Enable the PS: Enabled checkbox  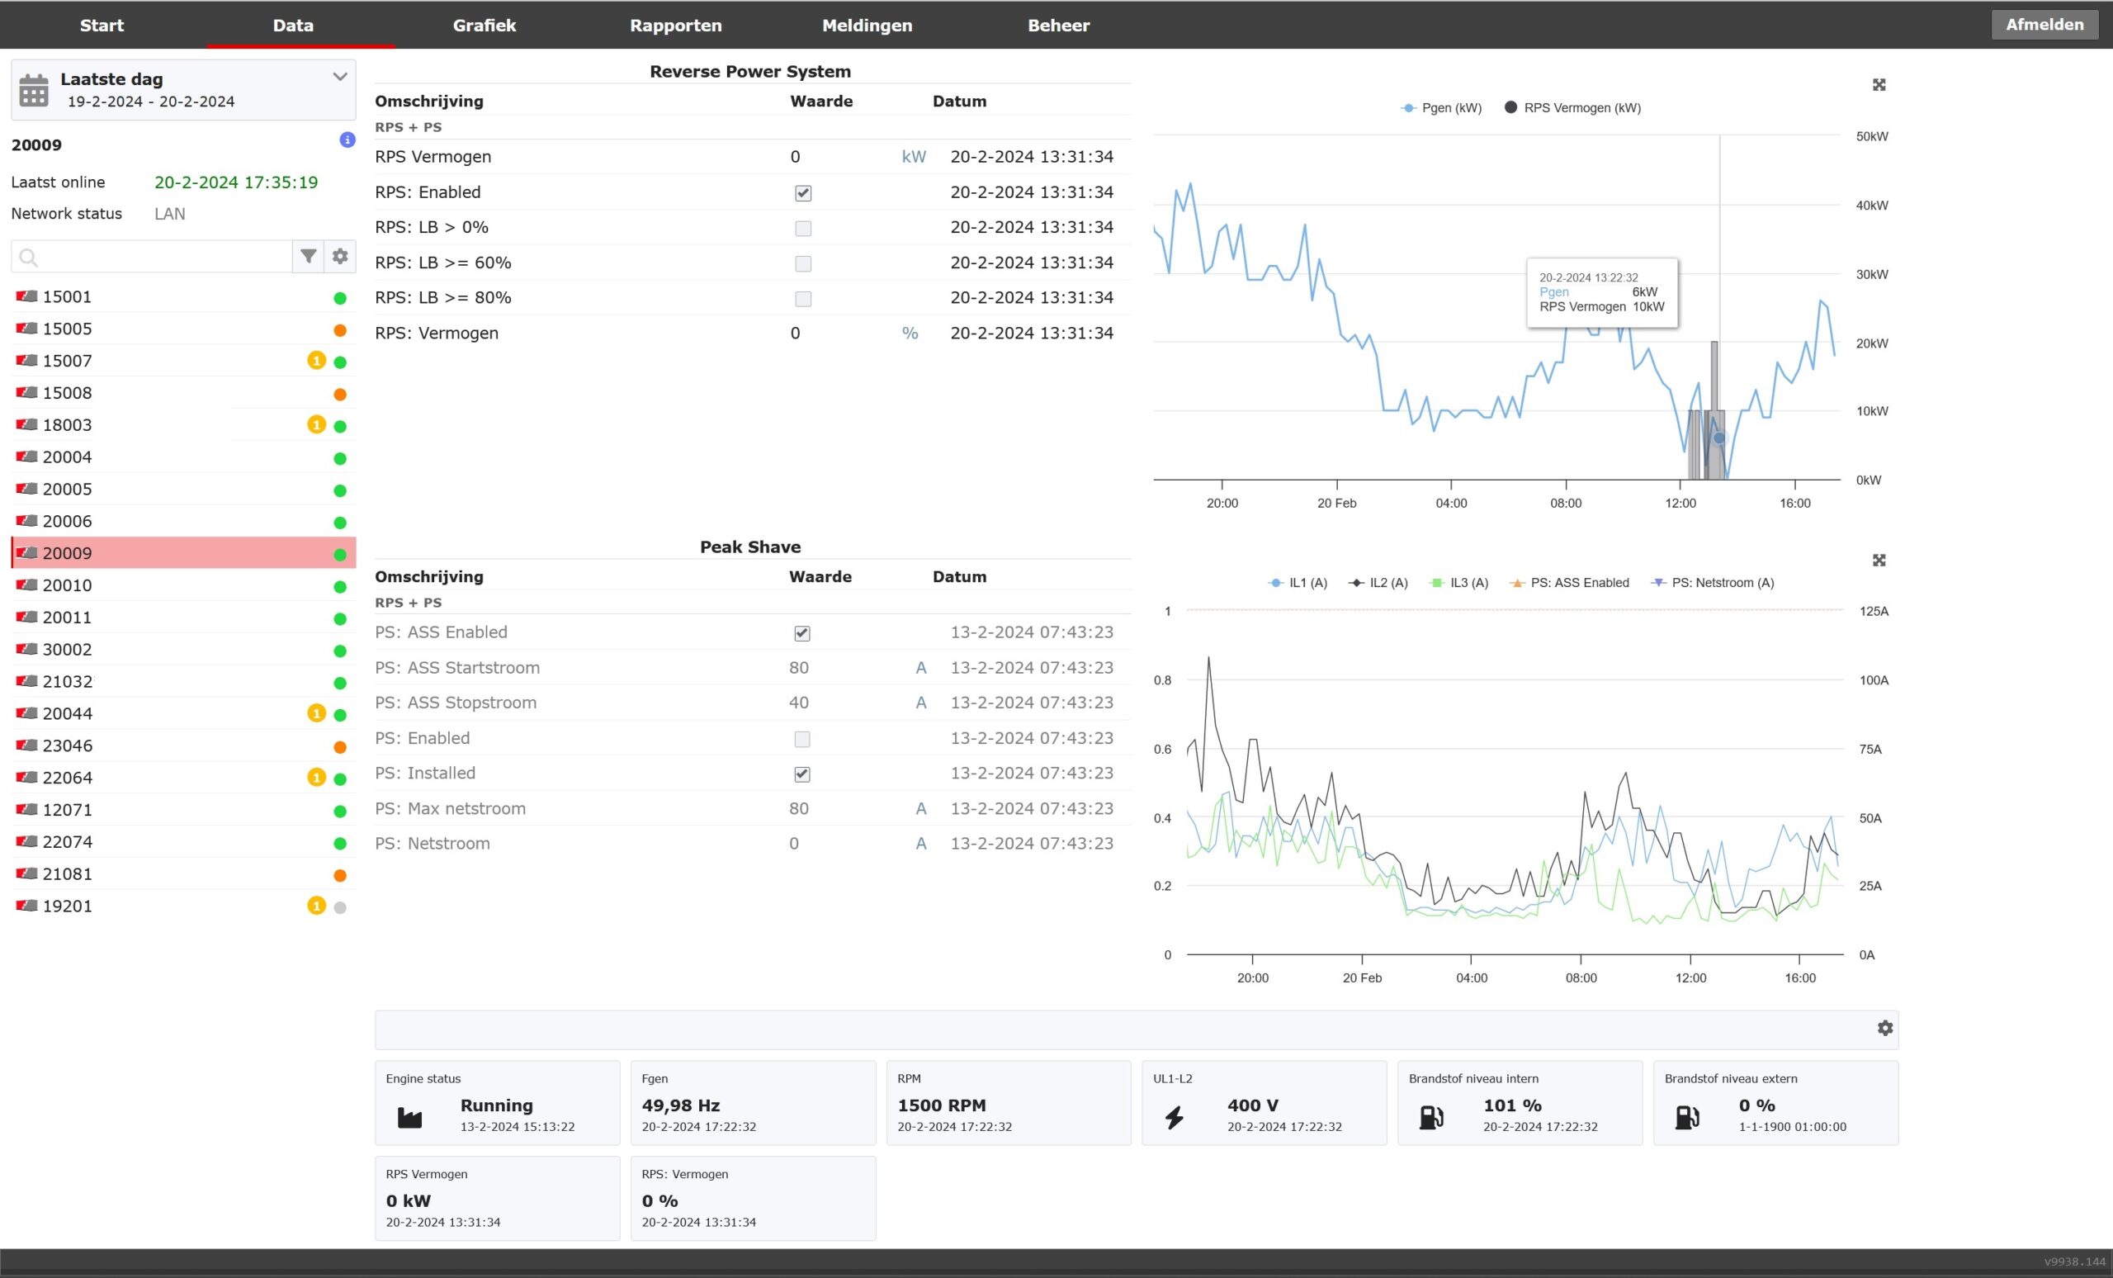point(801,739)
